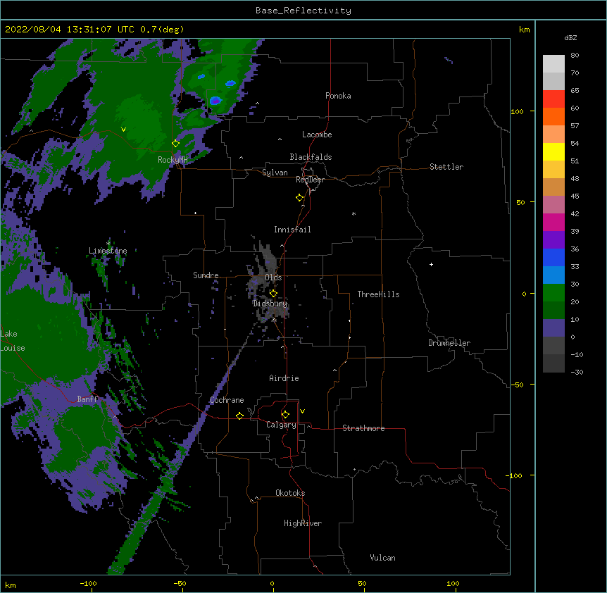Click the -30 value on dBZ legend
The width and height of the screenshot is (607, 593).
coord(577,373)
